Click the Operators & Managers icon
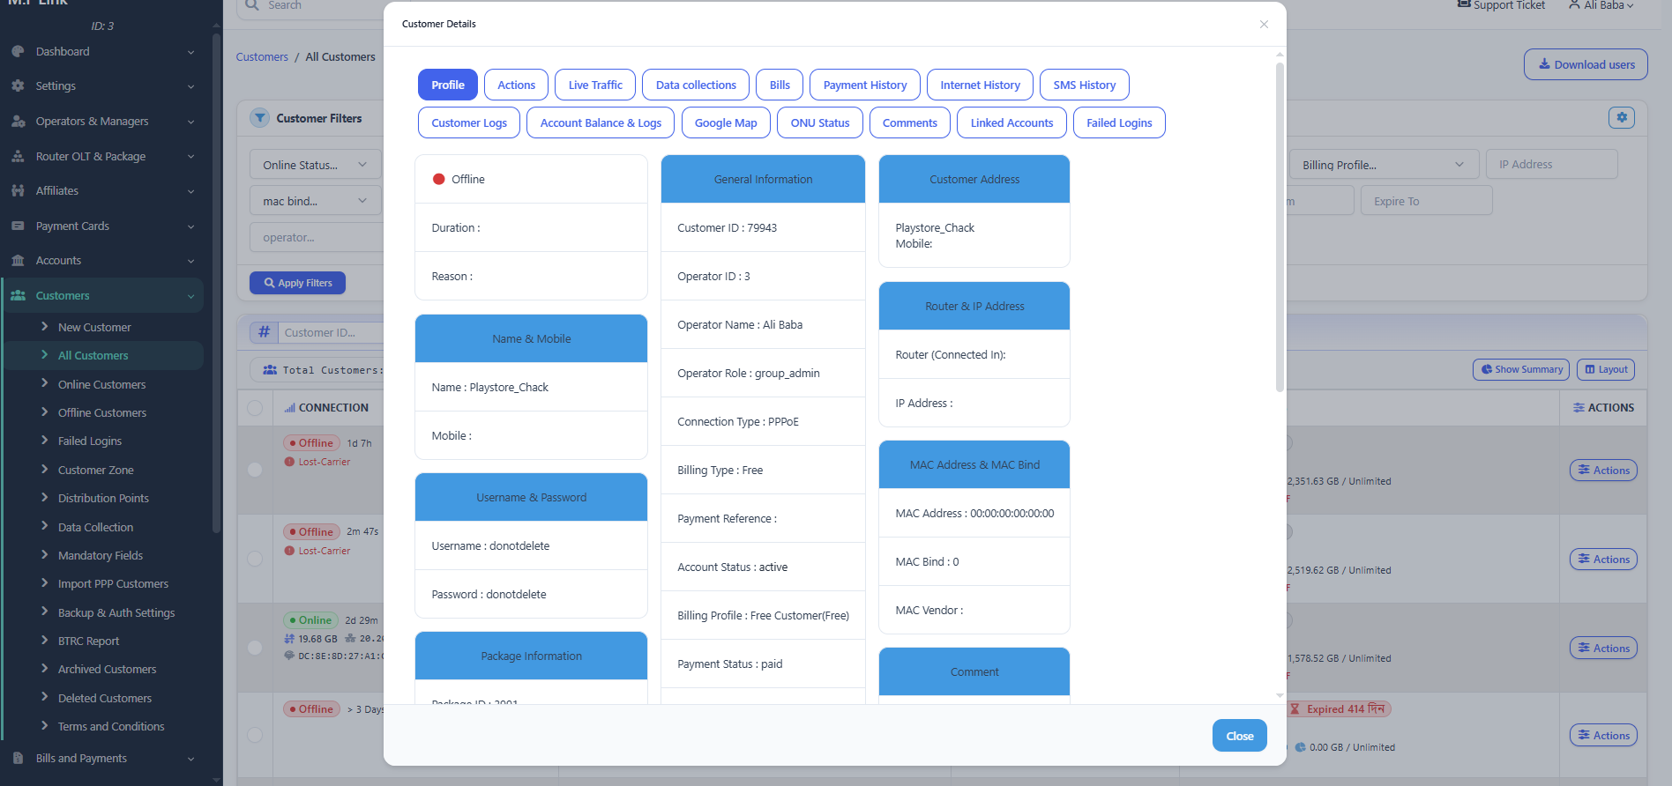The image size is (1672, 786). 18,122
